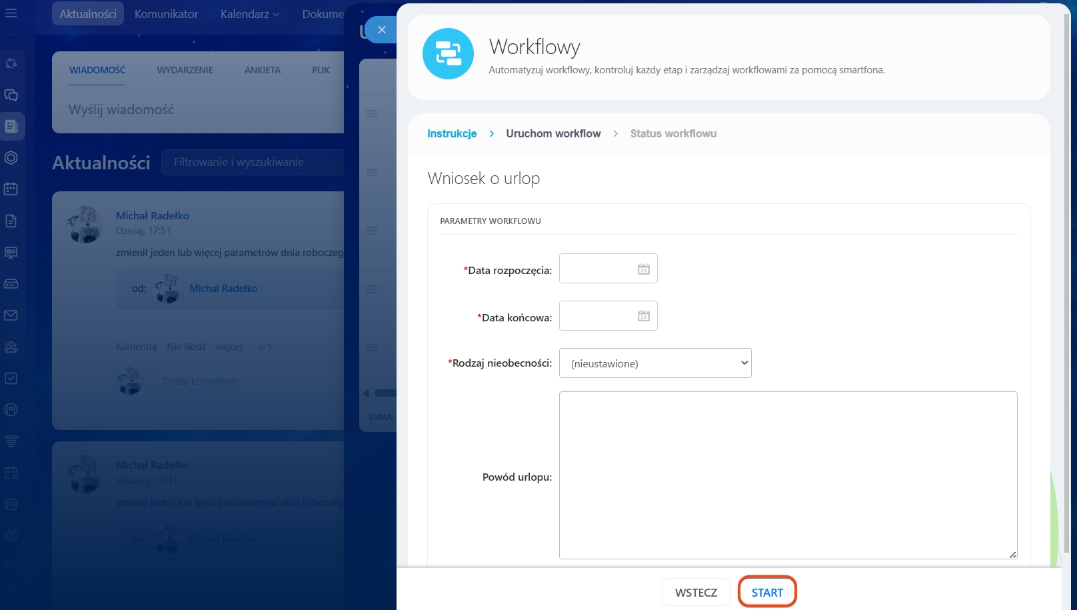Click the left scroll arrow above SUMA
The image size is (1077, 610).
tap(366, 393)
